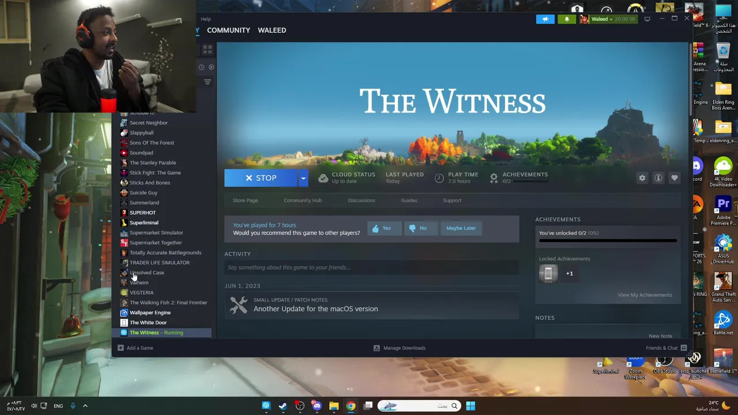Image resolution: width=738 pixels, height=415 pixels.
Task: Switch Steam to Big Picture mode icon
Action: tap(647, 19)
